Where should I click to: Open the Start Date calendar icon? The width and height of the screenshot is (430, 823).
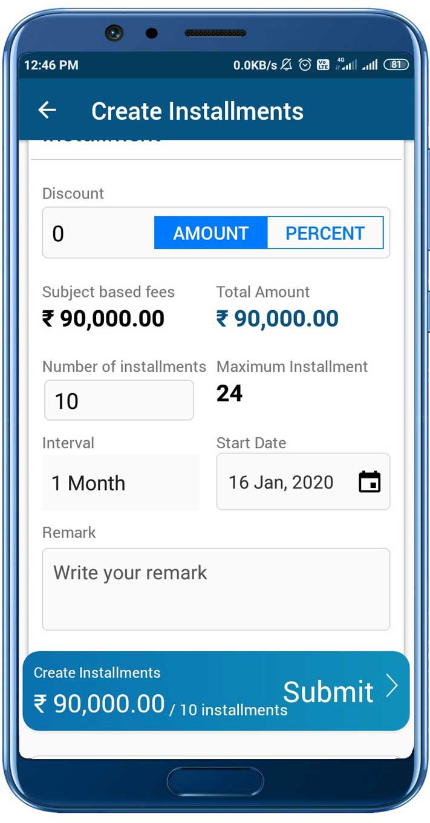tap(370, 482)
